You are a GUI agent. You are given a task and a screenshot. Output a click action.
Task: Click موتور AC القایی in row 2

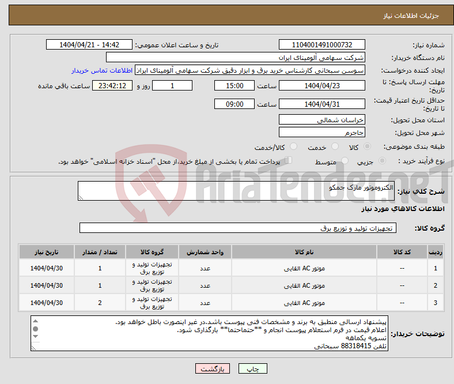(x=304, y=285)
